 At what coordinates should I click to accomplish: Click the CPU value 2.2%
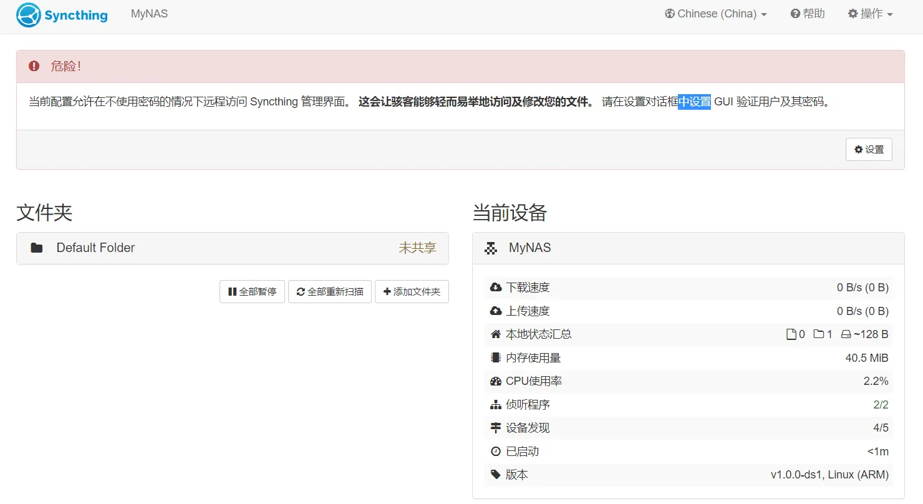(876, 381)
